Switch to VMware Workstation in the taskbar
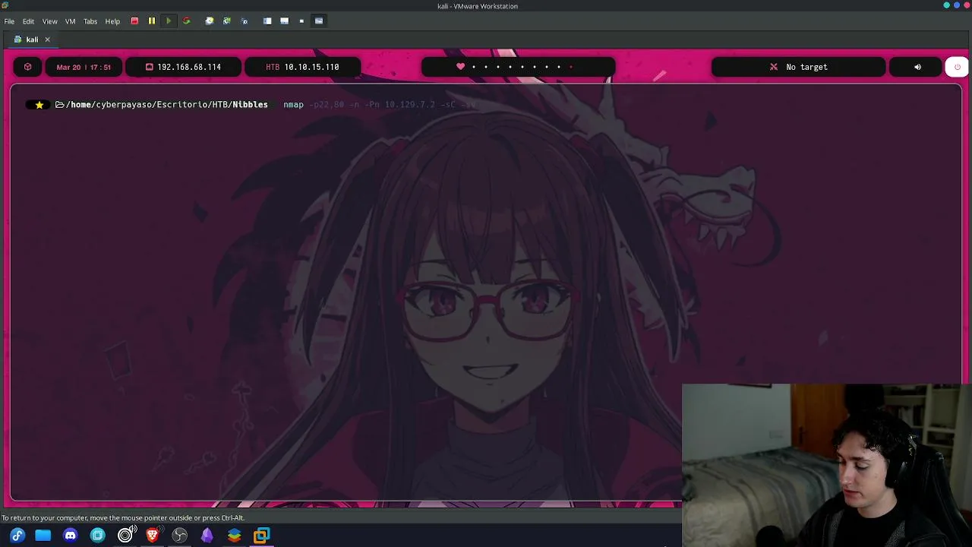This screenshot has width=972, height=547. (x=262, y=536)
